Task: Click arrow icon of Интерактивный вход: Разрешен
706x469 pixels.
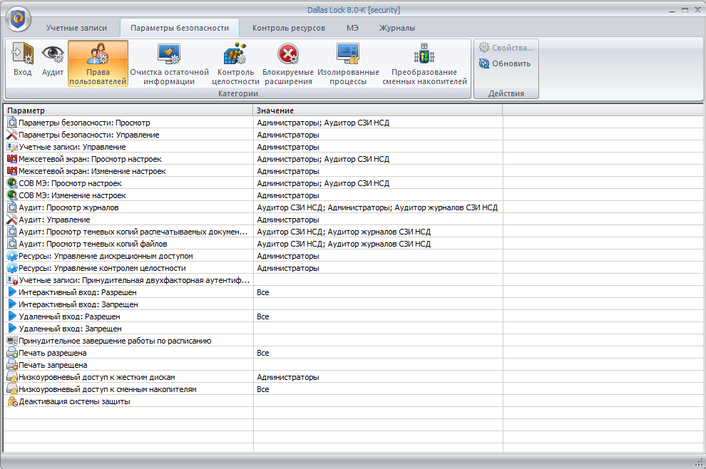Action: (x=12, y=292)
